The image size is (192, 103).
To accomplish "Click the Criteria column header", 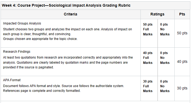I will (70, 14).
